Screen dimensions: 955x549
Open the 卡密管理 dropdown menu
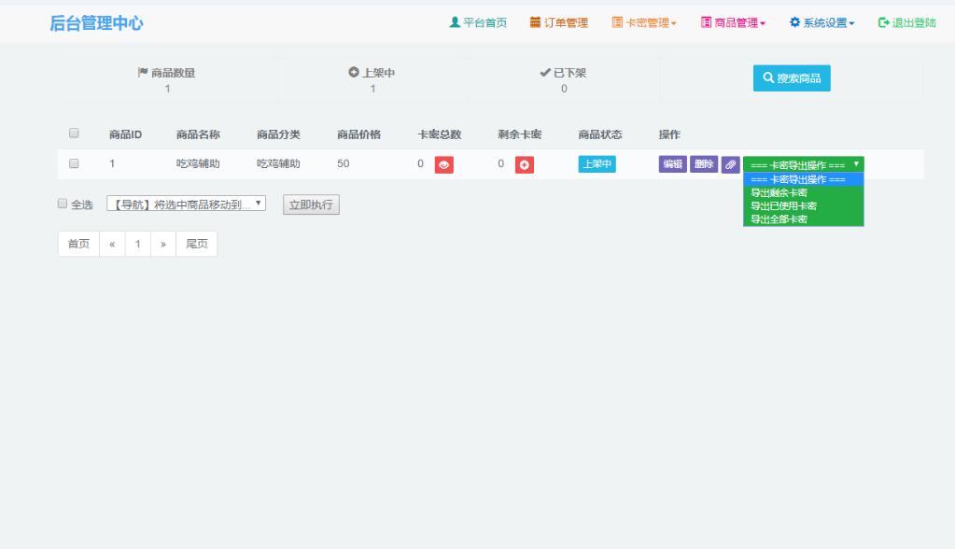coord(644,22)
